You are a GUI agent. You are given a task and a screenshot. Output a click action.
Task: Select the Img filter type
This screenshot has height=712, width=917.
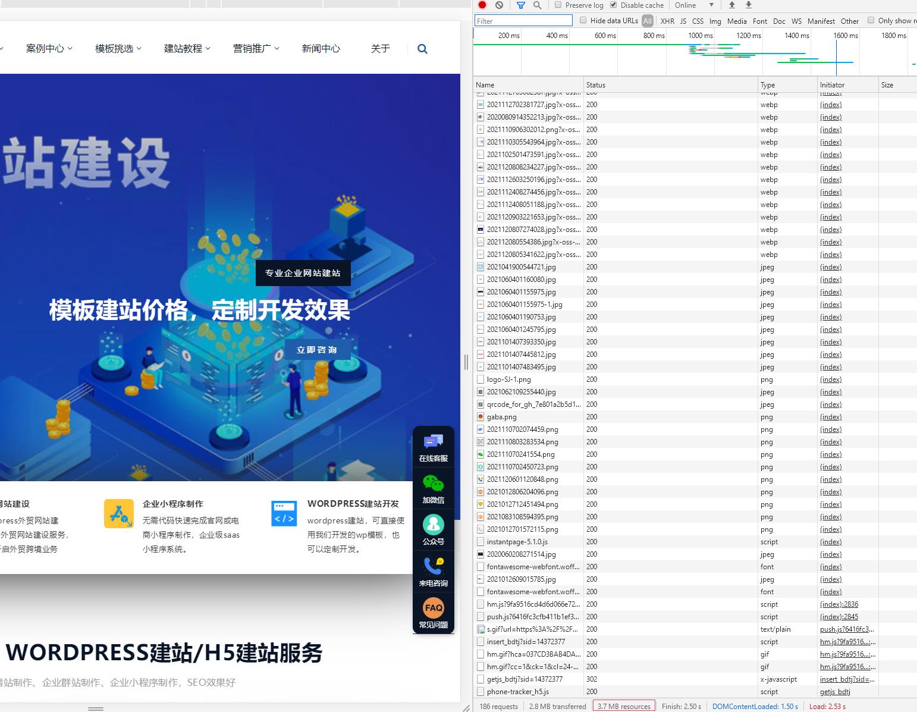point(715,21)
